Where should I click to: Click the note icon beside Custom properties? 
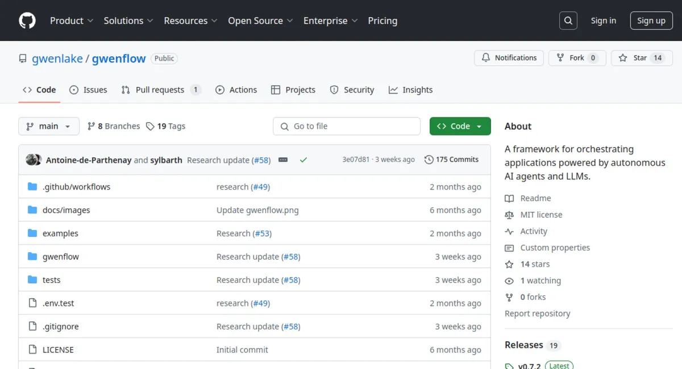click(509, 248)
